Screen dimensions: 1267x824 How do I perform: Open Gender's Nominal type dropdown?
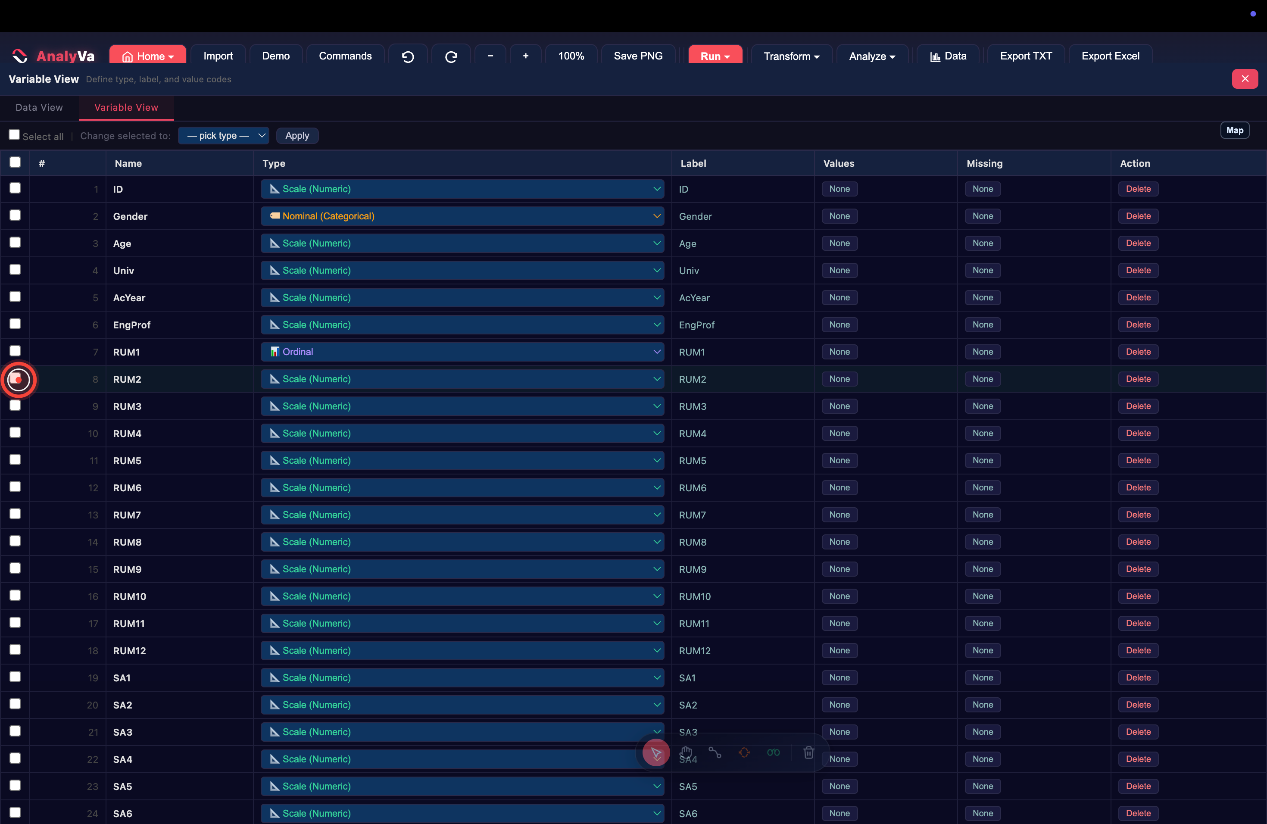[462, 216]
